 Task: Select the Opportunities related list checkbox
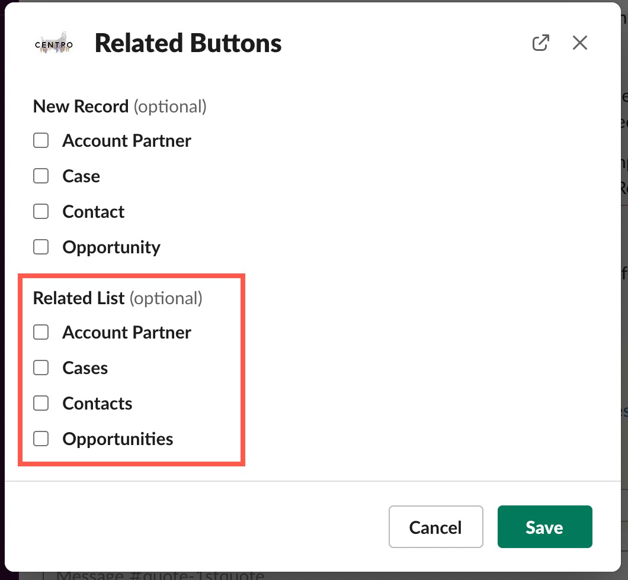click(x=41, y=439)
